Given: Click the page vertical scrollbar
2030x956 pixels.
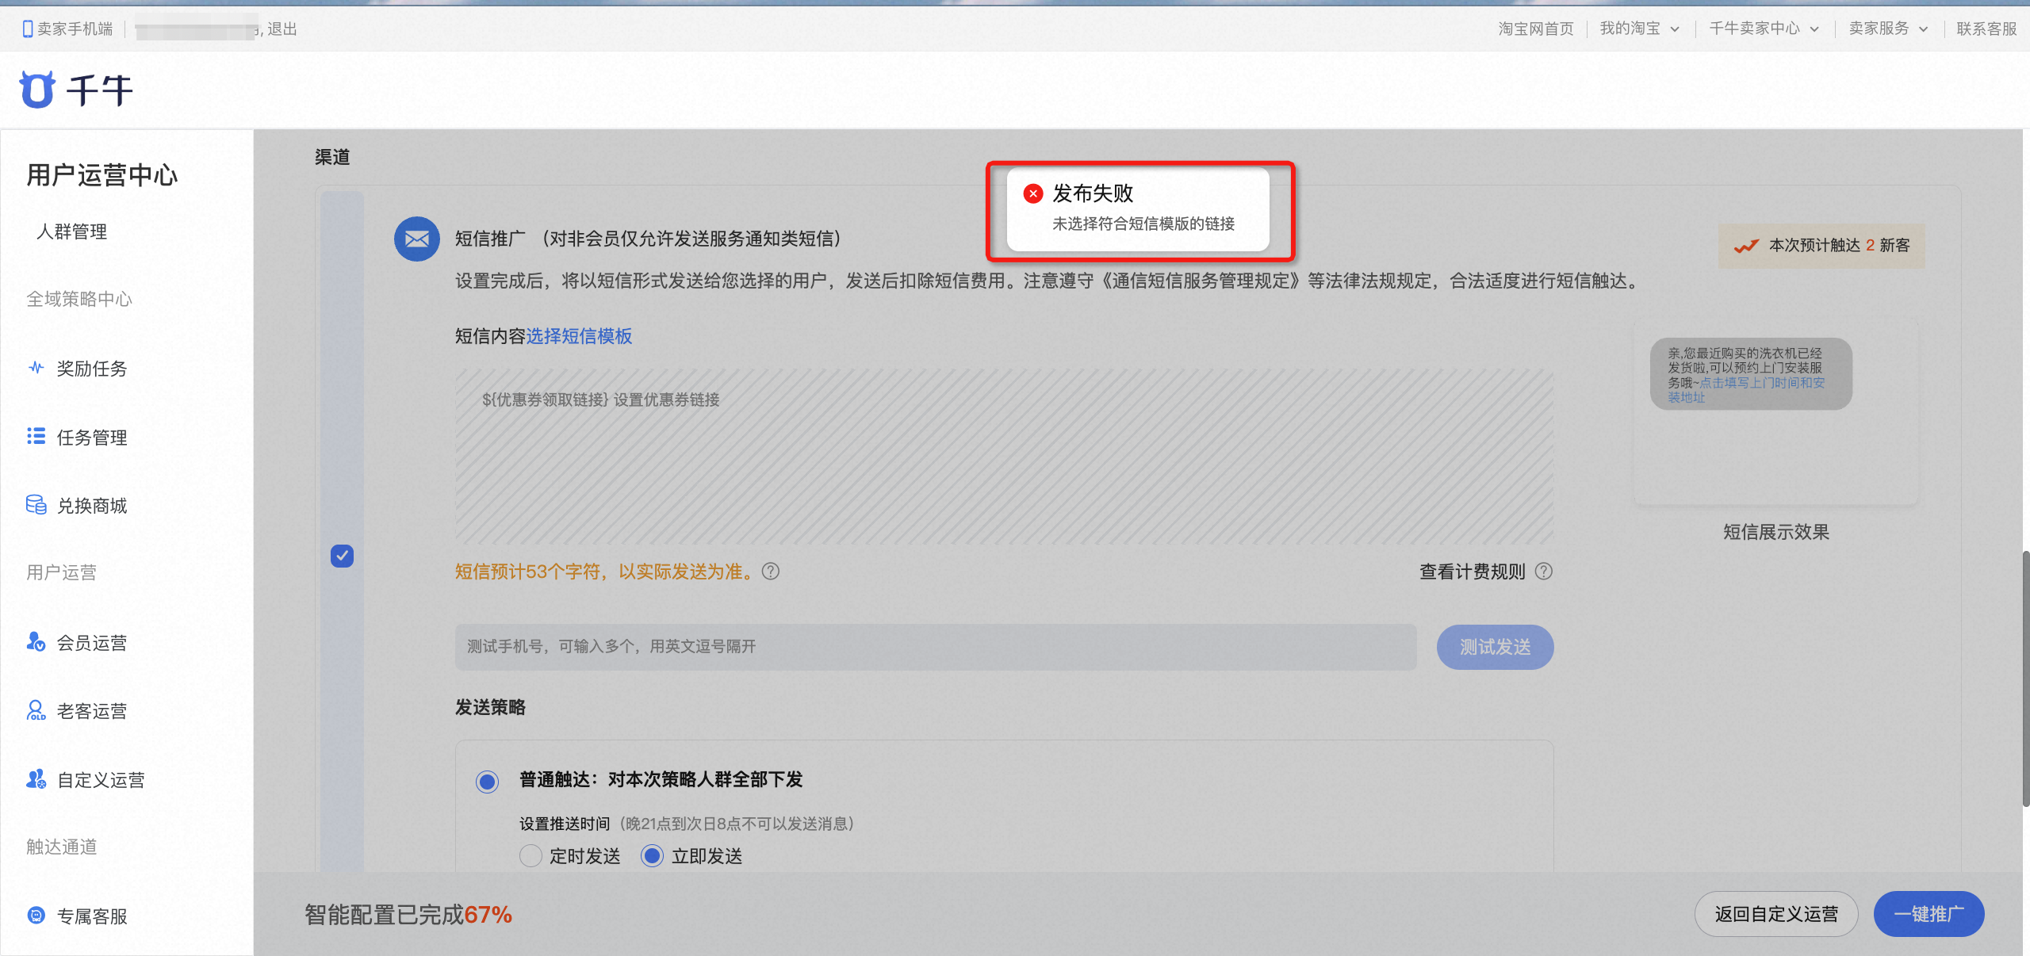Looking at the screenshot, I should 2025,679.
